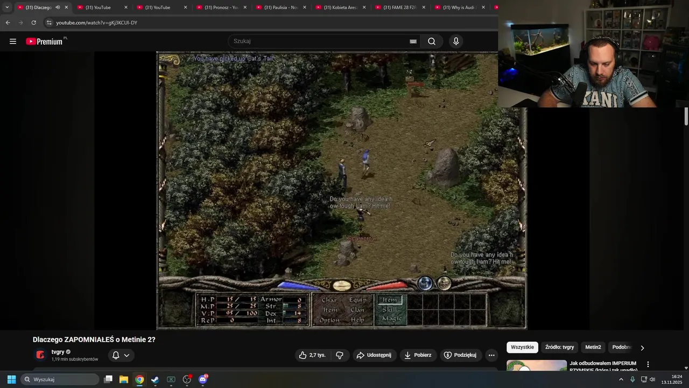The height and width of the screenshot is (388, 689).
Task: Open the clock and date flyout
Action: [672, 379]
